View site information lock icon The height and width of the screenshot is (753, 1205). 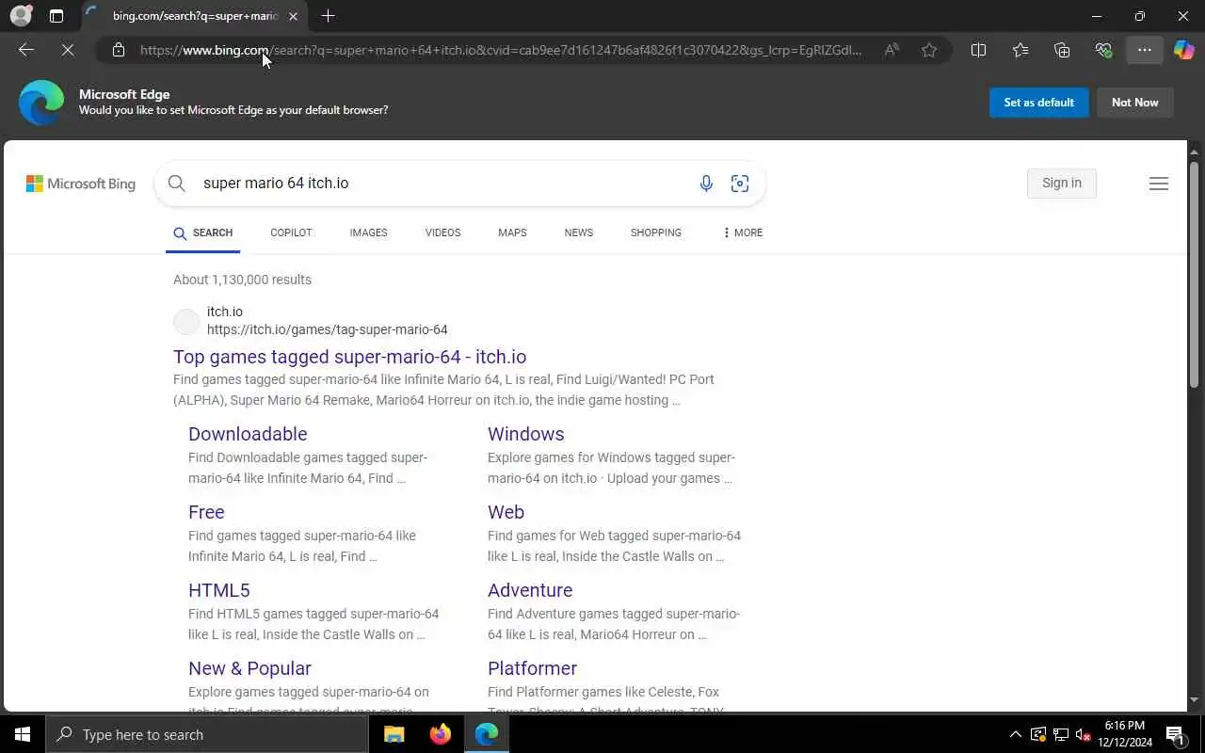pos(119,50)
